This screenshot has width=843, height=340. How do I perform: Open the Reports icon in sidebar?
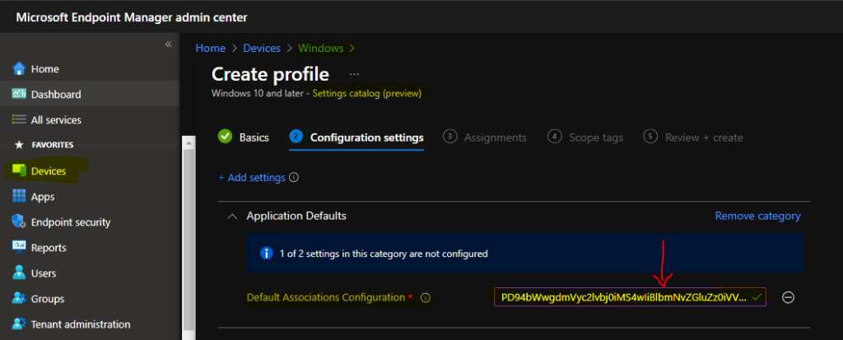click(x=19, y=248)
